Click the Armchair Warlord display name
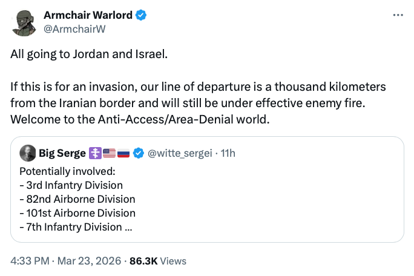 point(88,15)
